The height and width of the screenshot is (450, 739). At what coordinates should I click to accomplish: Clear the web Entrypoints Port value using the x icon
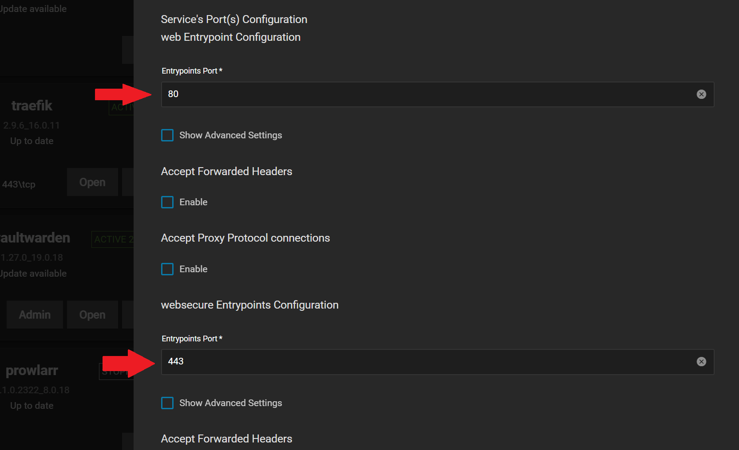(702, 94)
